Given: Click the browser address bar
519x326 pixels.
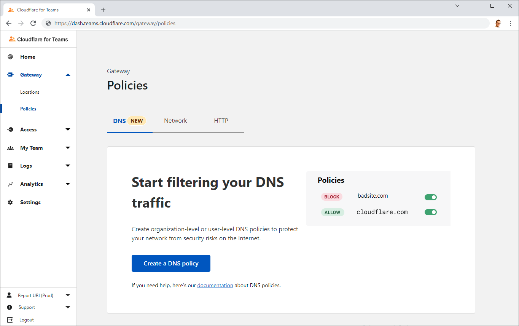Looking at the screenshot, I should click(x=266, y=23).
